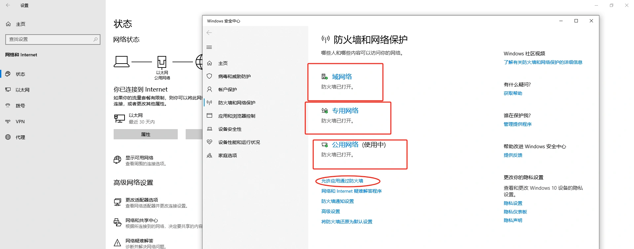Viewport: 634px width, 249px height.
Task: Click the shield icon for virus protection
Action: click(209, 76)
